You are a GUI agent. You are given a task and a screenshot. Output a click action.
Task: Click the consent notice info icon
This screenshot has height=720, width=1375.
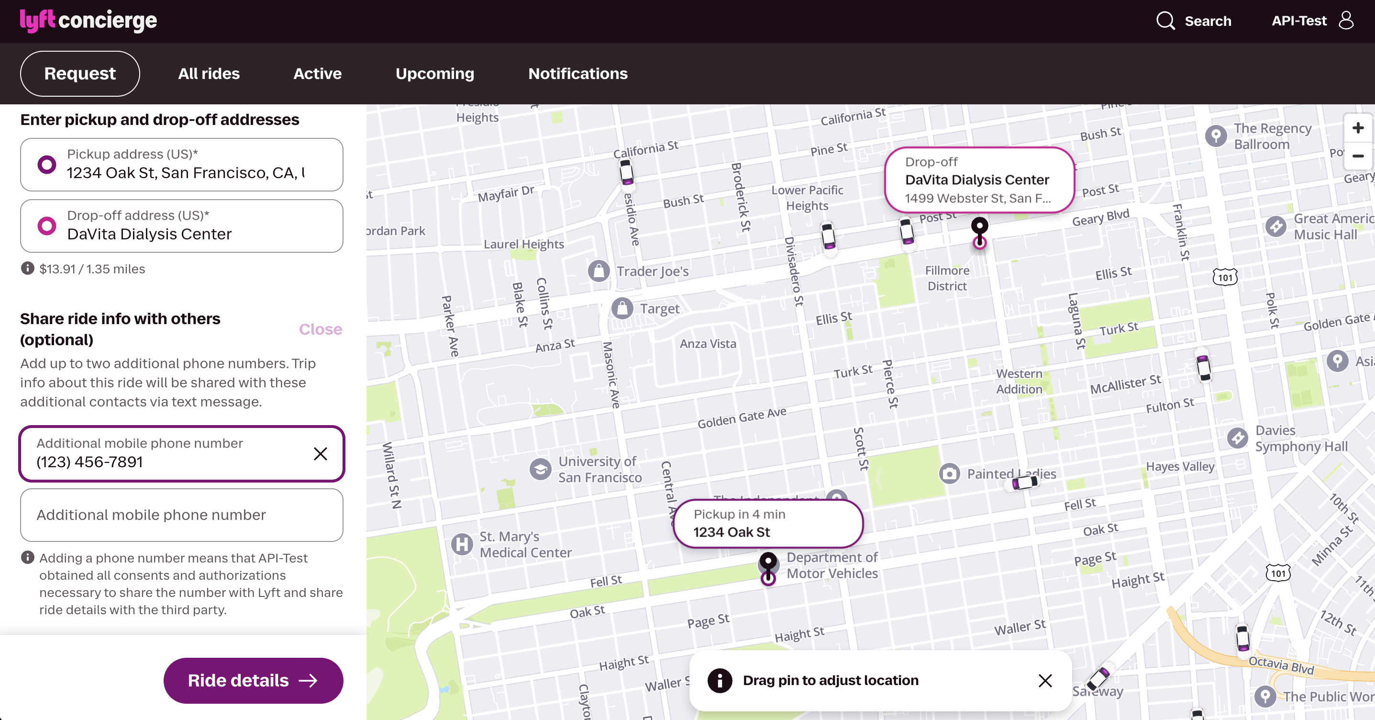(27, 557)
